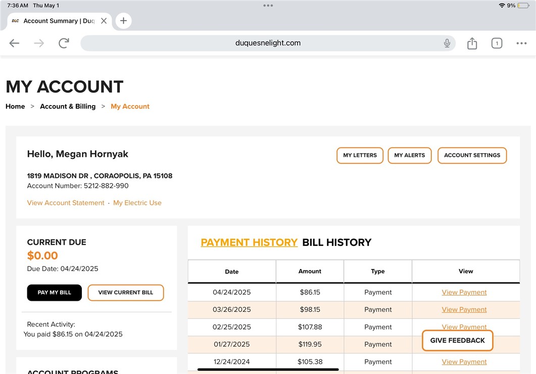Select the 02/25/2025 date cell
536x374 pixels.
(232, 327)
